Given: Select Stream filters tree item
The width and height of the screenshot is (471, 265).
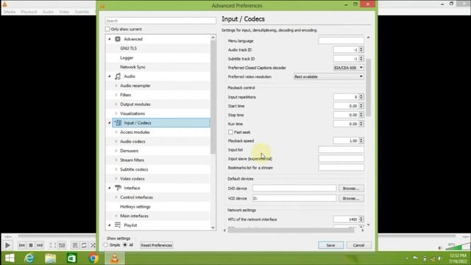Looking at the screenshot, I should click(x=132, y=160).
